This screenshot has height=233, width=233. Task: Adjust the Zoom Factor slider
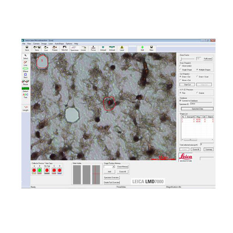click(182, 59)
